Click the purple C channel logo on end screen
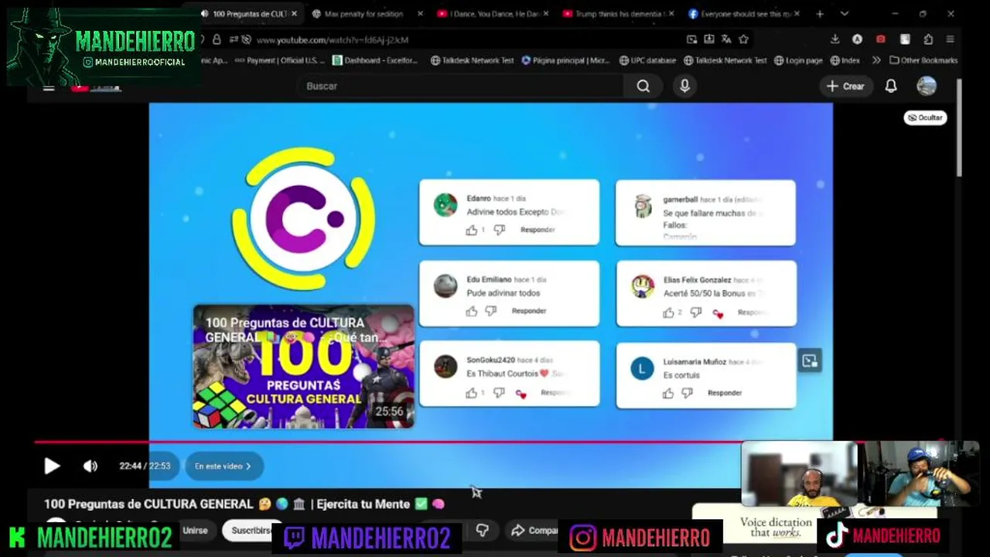 point(303,219)
